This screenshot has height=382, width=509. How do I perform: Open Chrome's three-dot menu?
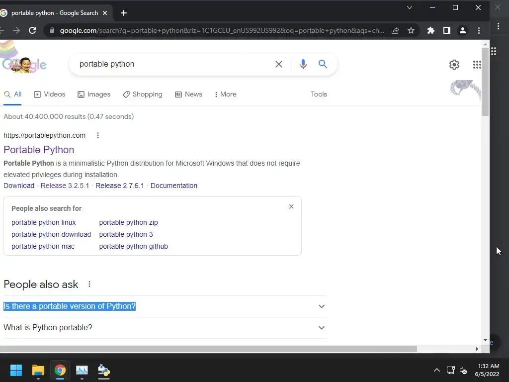tap(479, 30)
